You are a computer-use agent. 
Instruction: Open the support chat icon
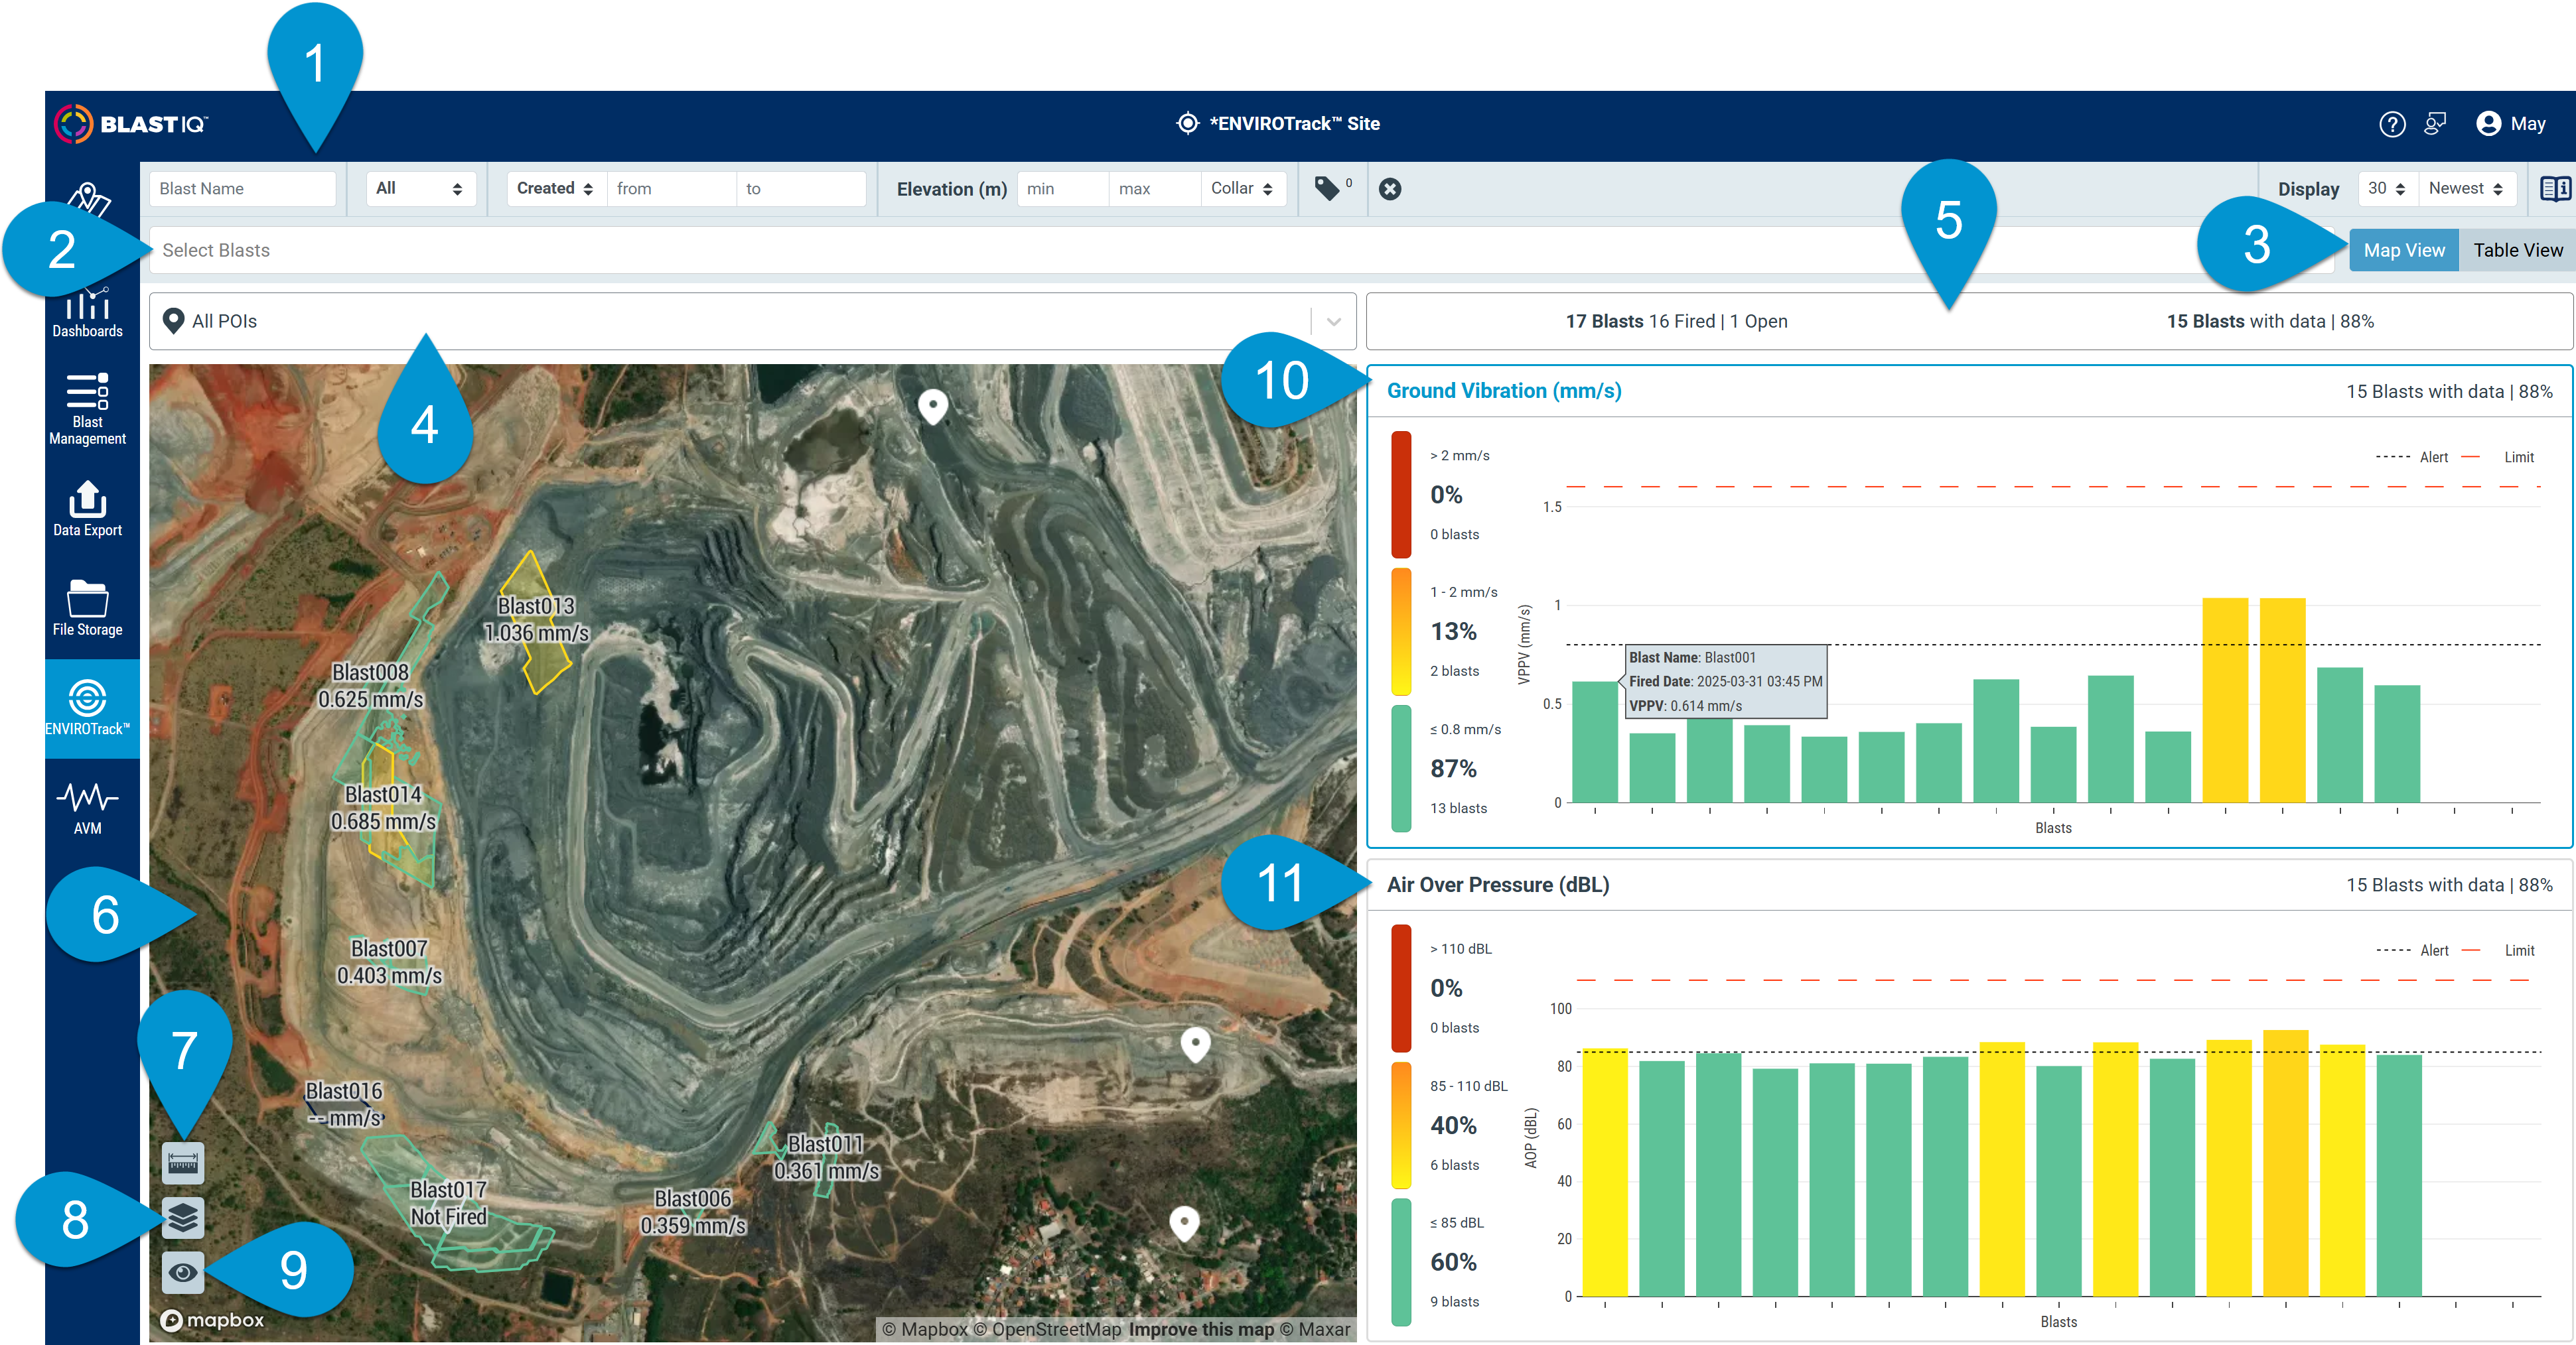(2435, 124)
